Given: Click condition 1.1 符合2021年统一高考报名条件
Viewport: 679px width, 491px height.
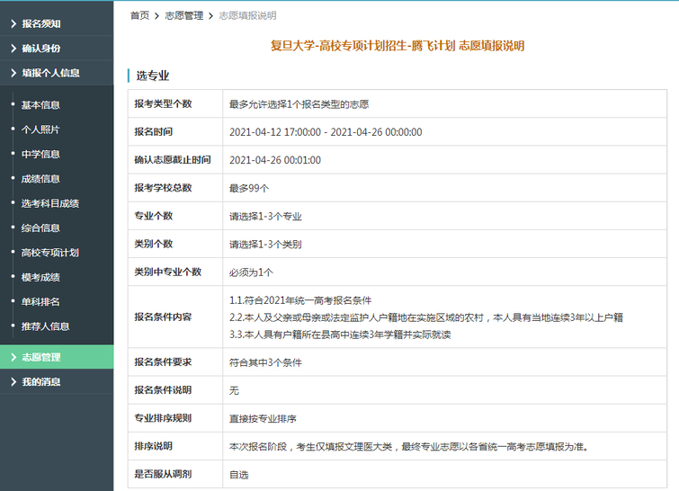Looking at the screenshot, I should click(300, 300).
